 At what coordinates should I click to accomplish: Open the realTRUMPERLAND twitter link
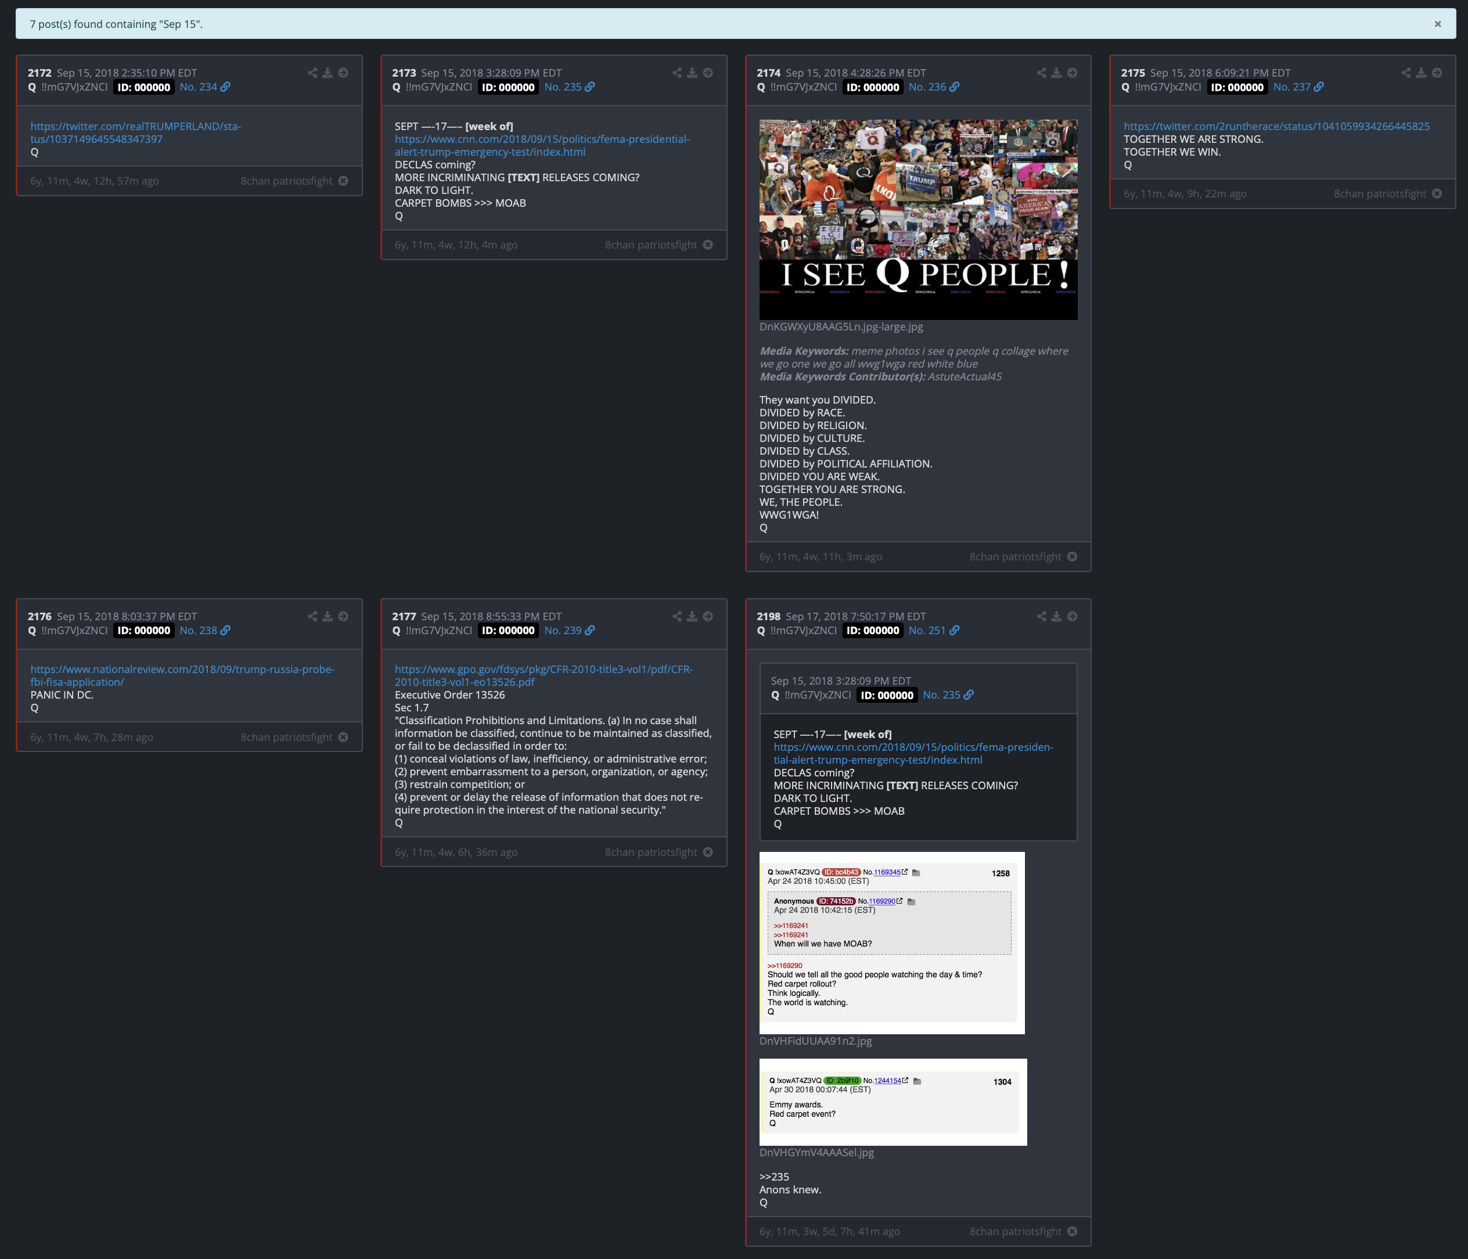135,132
